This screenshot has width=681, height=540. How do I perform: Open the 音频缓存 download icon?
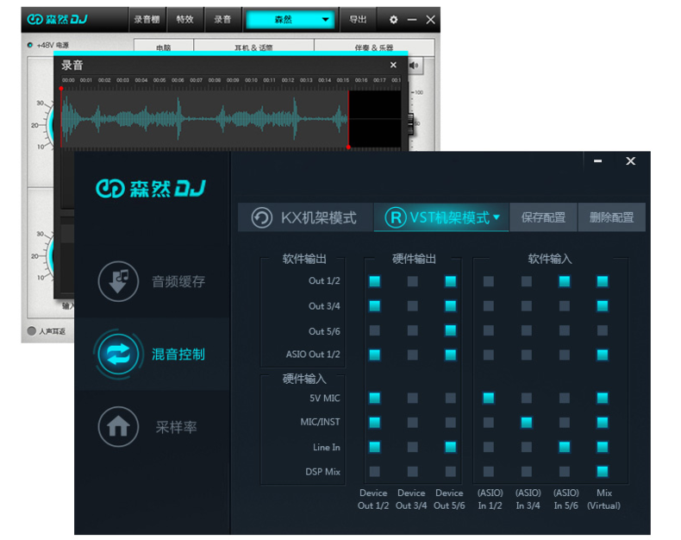click(118, 281)
